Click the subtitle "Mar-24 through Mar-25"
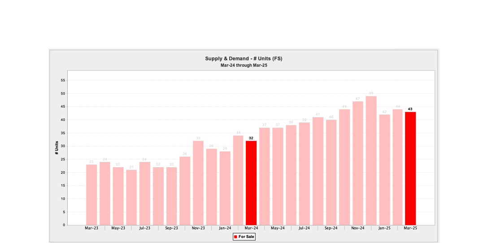Image resolution: width=488 pixels, height=243 pixels. [x=244, y=65]
